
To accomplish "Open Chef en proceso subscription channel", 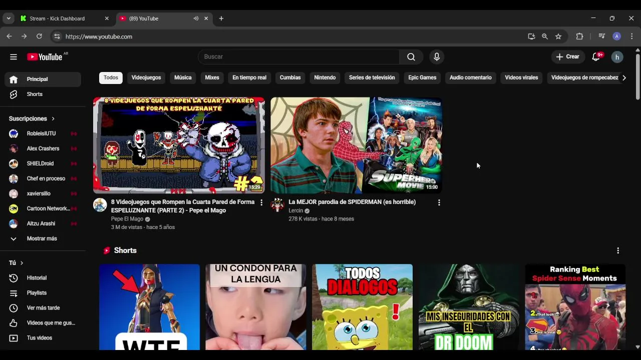I will pyautogui.click(x=43, y=178).
